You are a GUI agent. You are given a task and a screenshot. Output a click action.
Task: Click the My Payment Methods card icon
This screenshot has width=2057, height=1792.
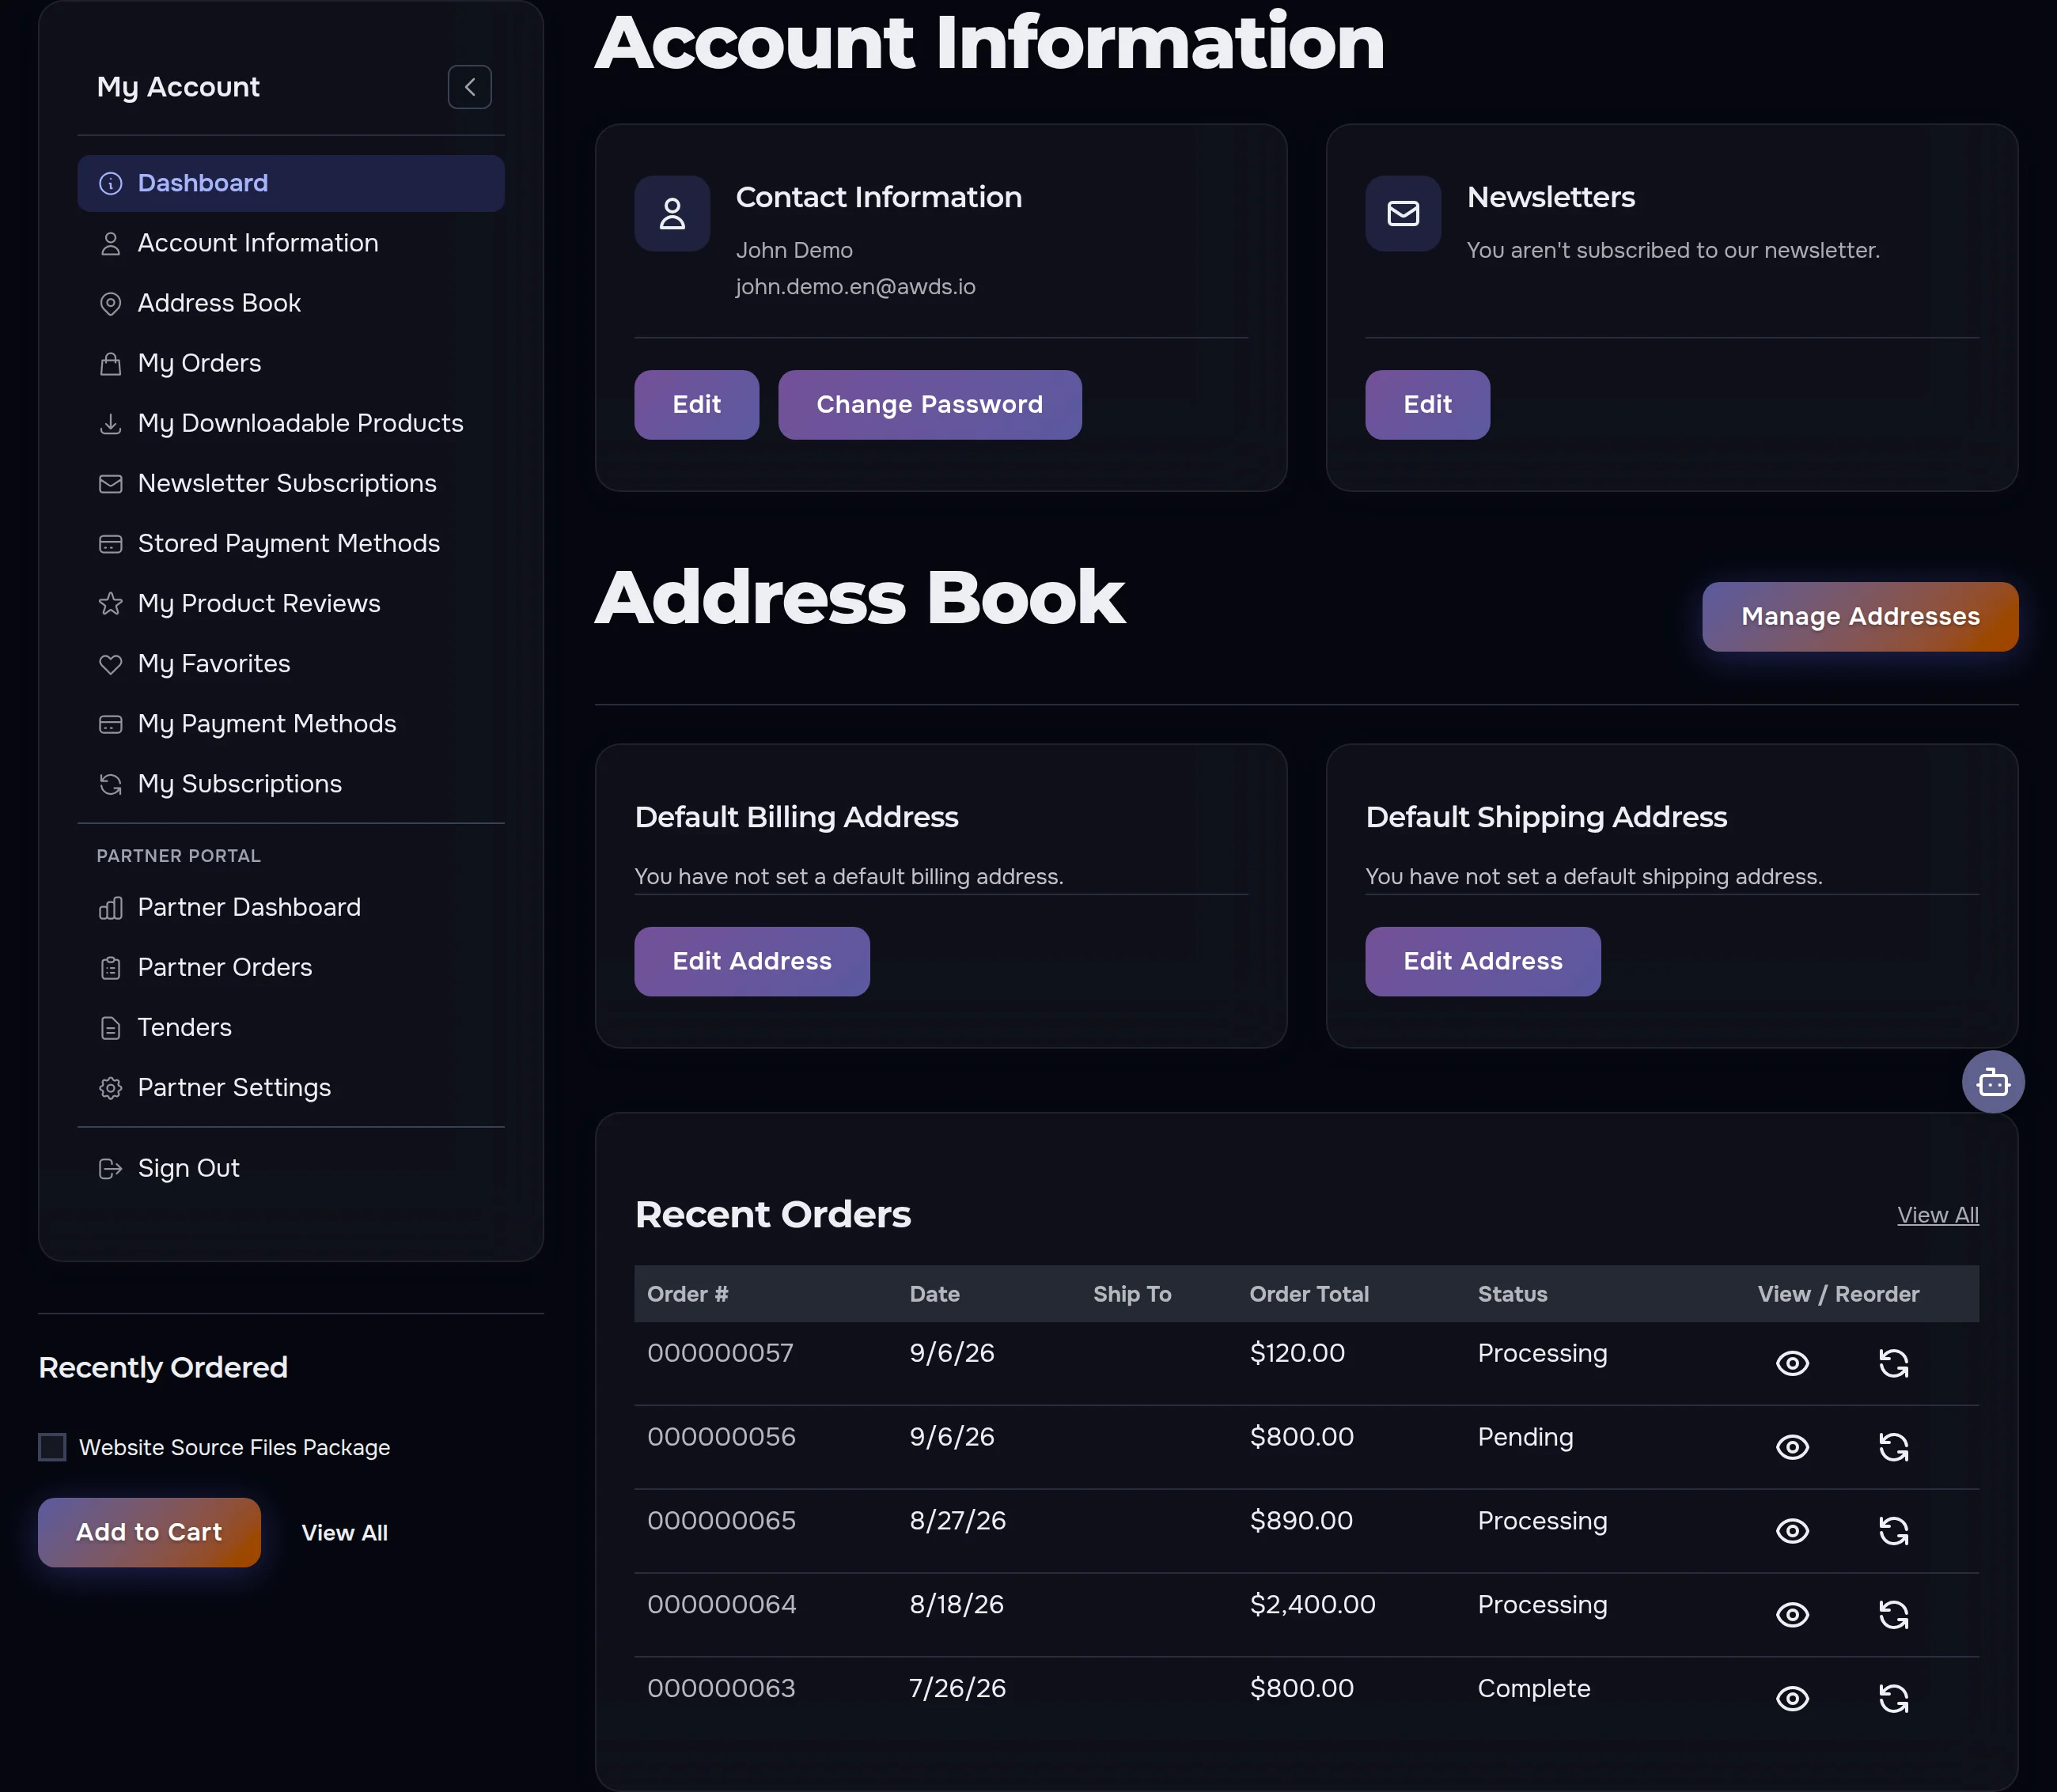point(111,724)
